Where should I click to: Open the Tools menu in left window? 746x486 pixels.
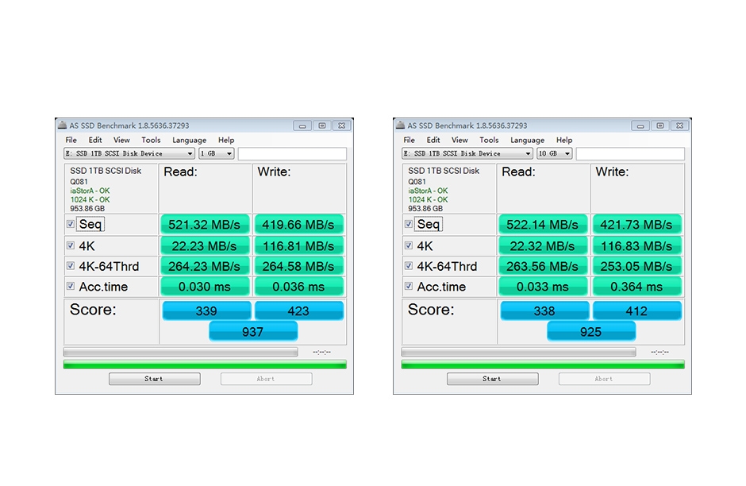[x=151, y=141]
